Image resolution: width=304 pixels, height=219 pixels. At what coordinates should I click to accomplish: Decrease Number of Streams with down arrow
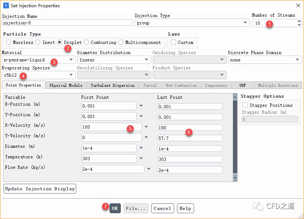pyautogui.click(x=299, y=25)
